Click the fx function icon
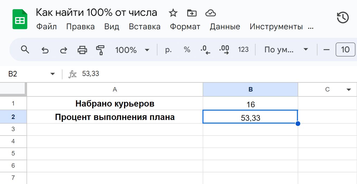This screenshot has width=357, height=184. point(72,74)
